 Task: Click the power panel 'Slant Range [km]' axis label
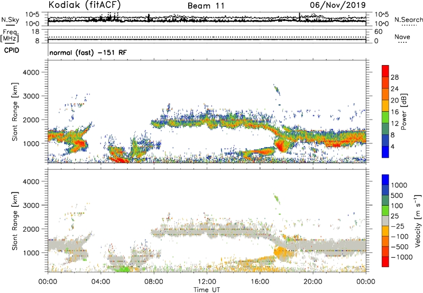tap(15, 112)
